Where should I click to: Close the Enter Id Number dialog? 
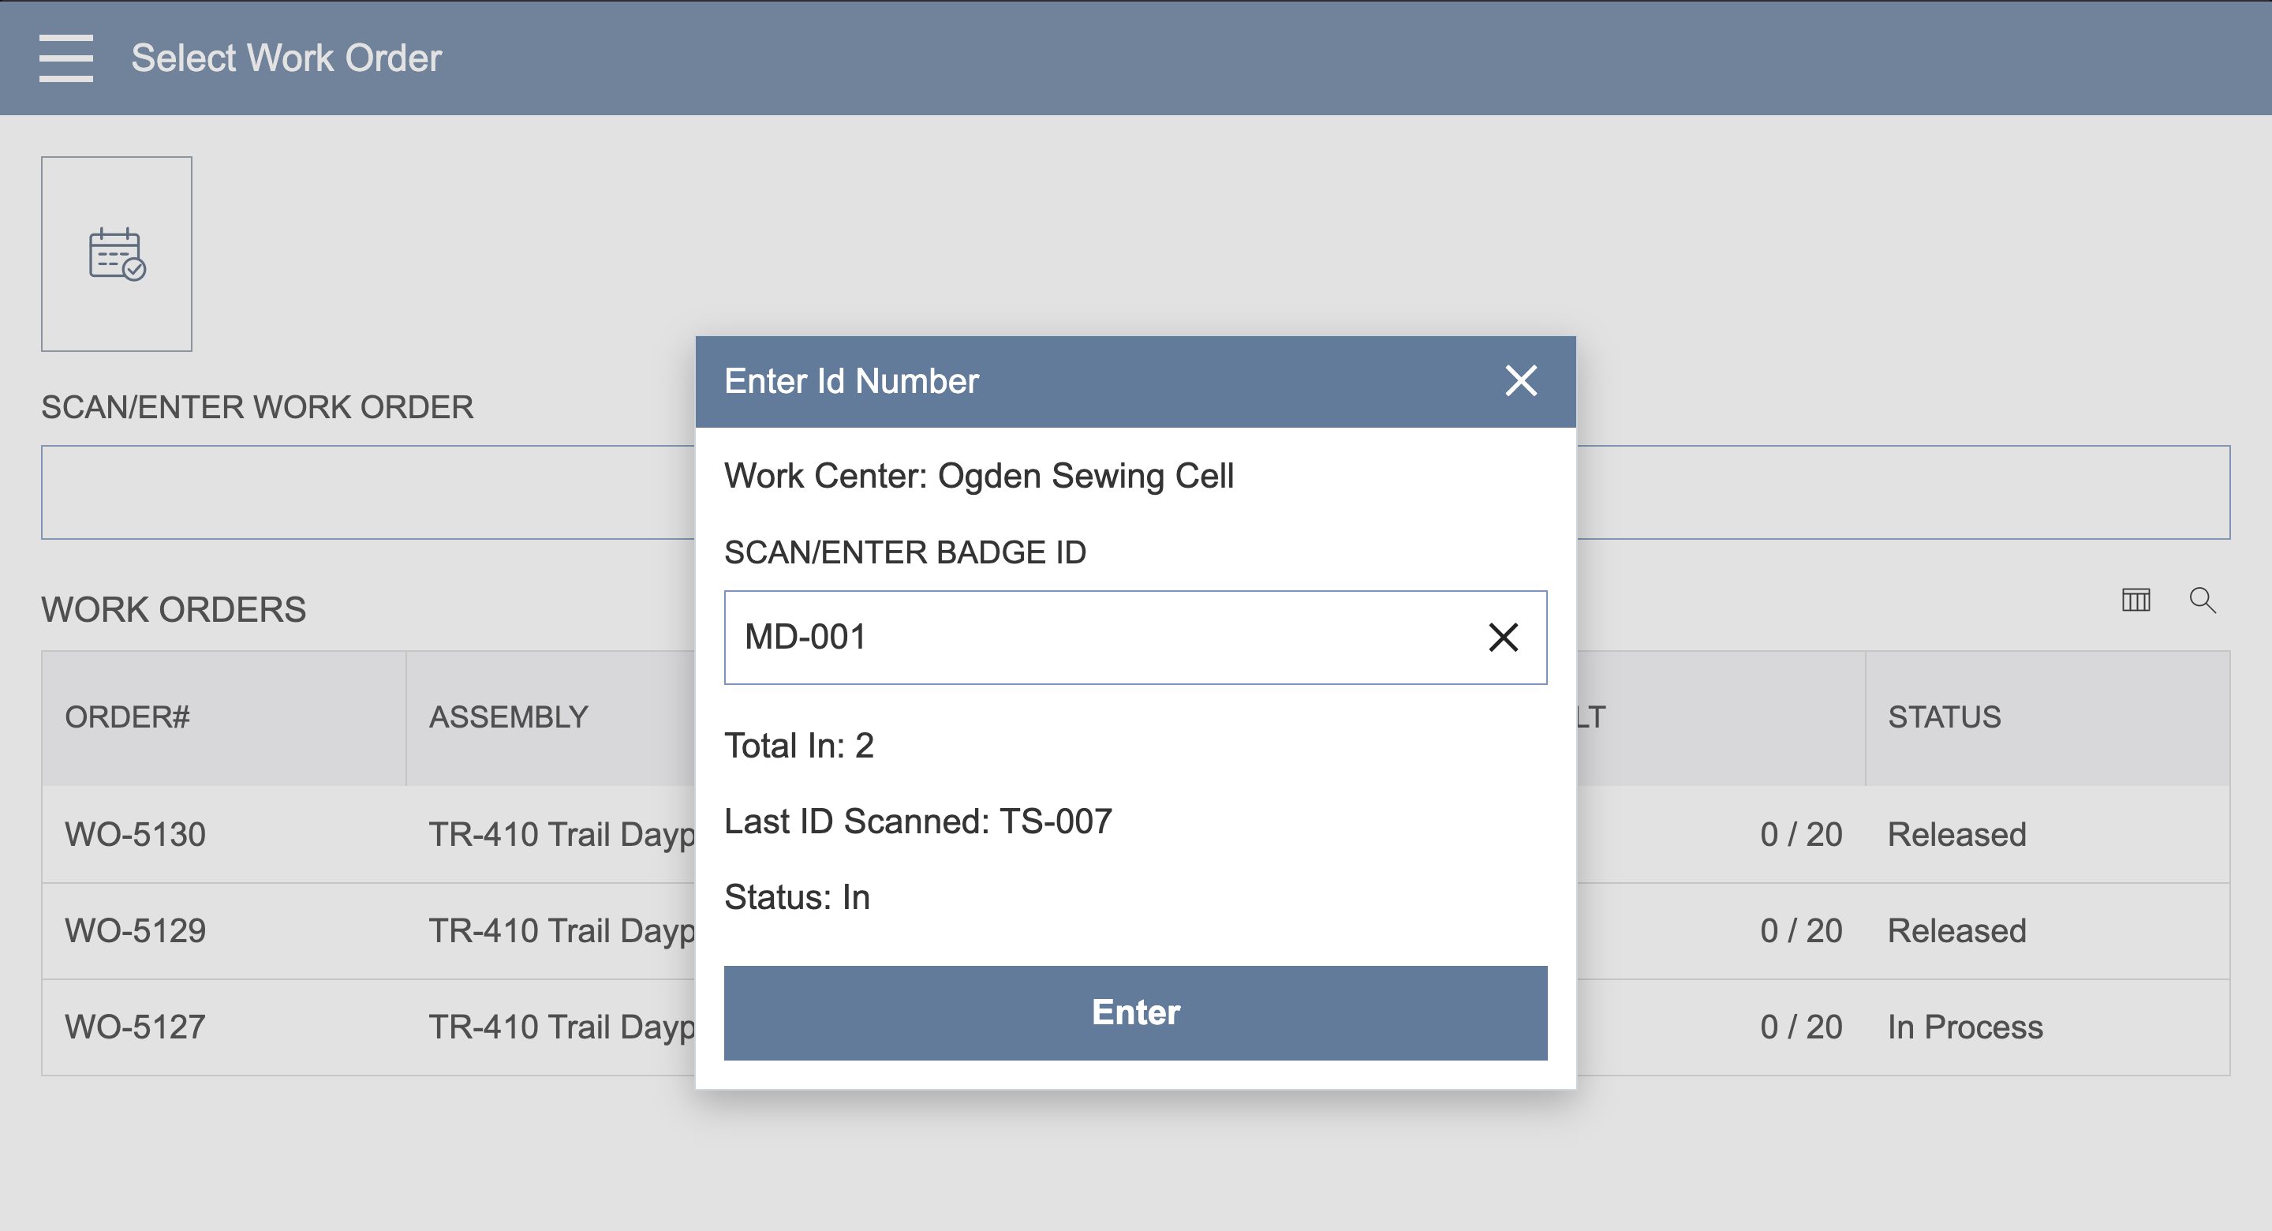point(1520,381)
